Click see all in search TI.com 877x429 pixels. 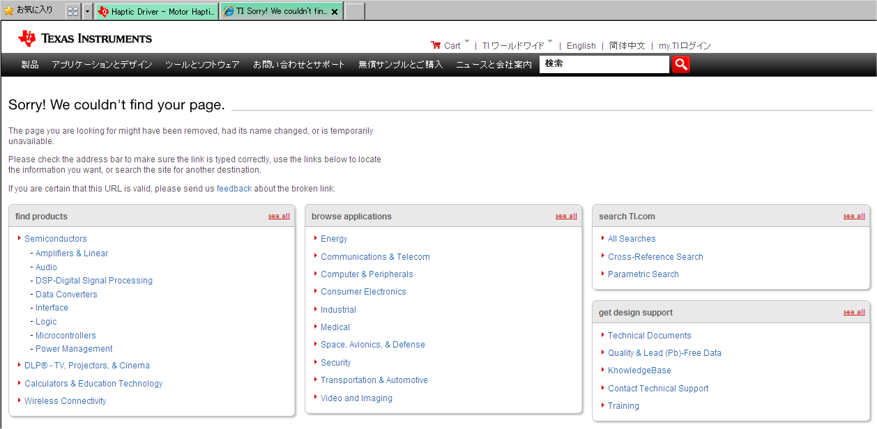click(854, 216)
